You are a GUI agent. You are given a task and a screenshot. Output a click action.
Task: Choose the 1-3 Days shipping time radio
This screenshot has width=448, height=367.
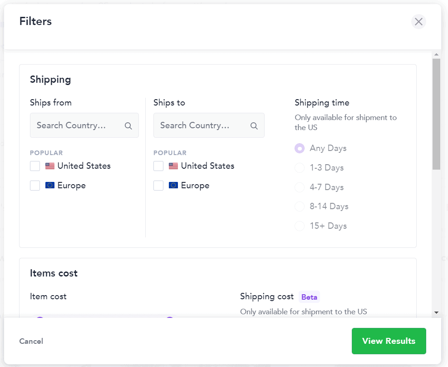click(300, 168)
